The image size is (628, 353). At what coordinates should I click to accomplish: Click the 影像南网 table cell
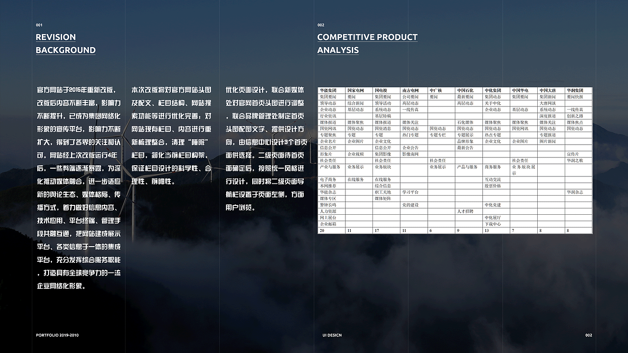point(414,154)
